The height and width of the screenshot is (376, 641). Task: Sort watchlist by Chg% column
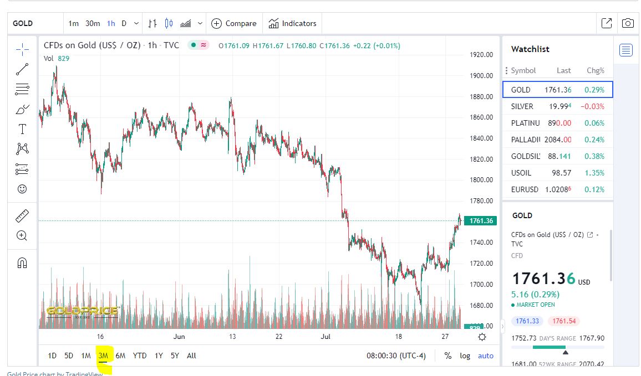pos(596,70)
